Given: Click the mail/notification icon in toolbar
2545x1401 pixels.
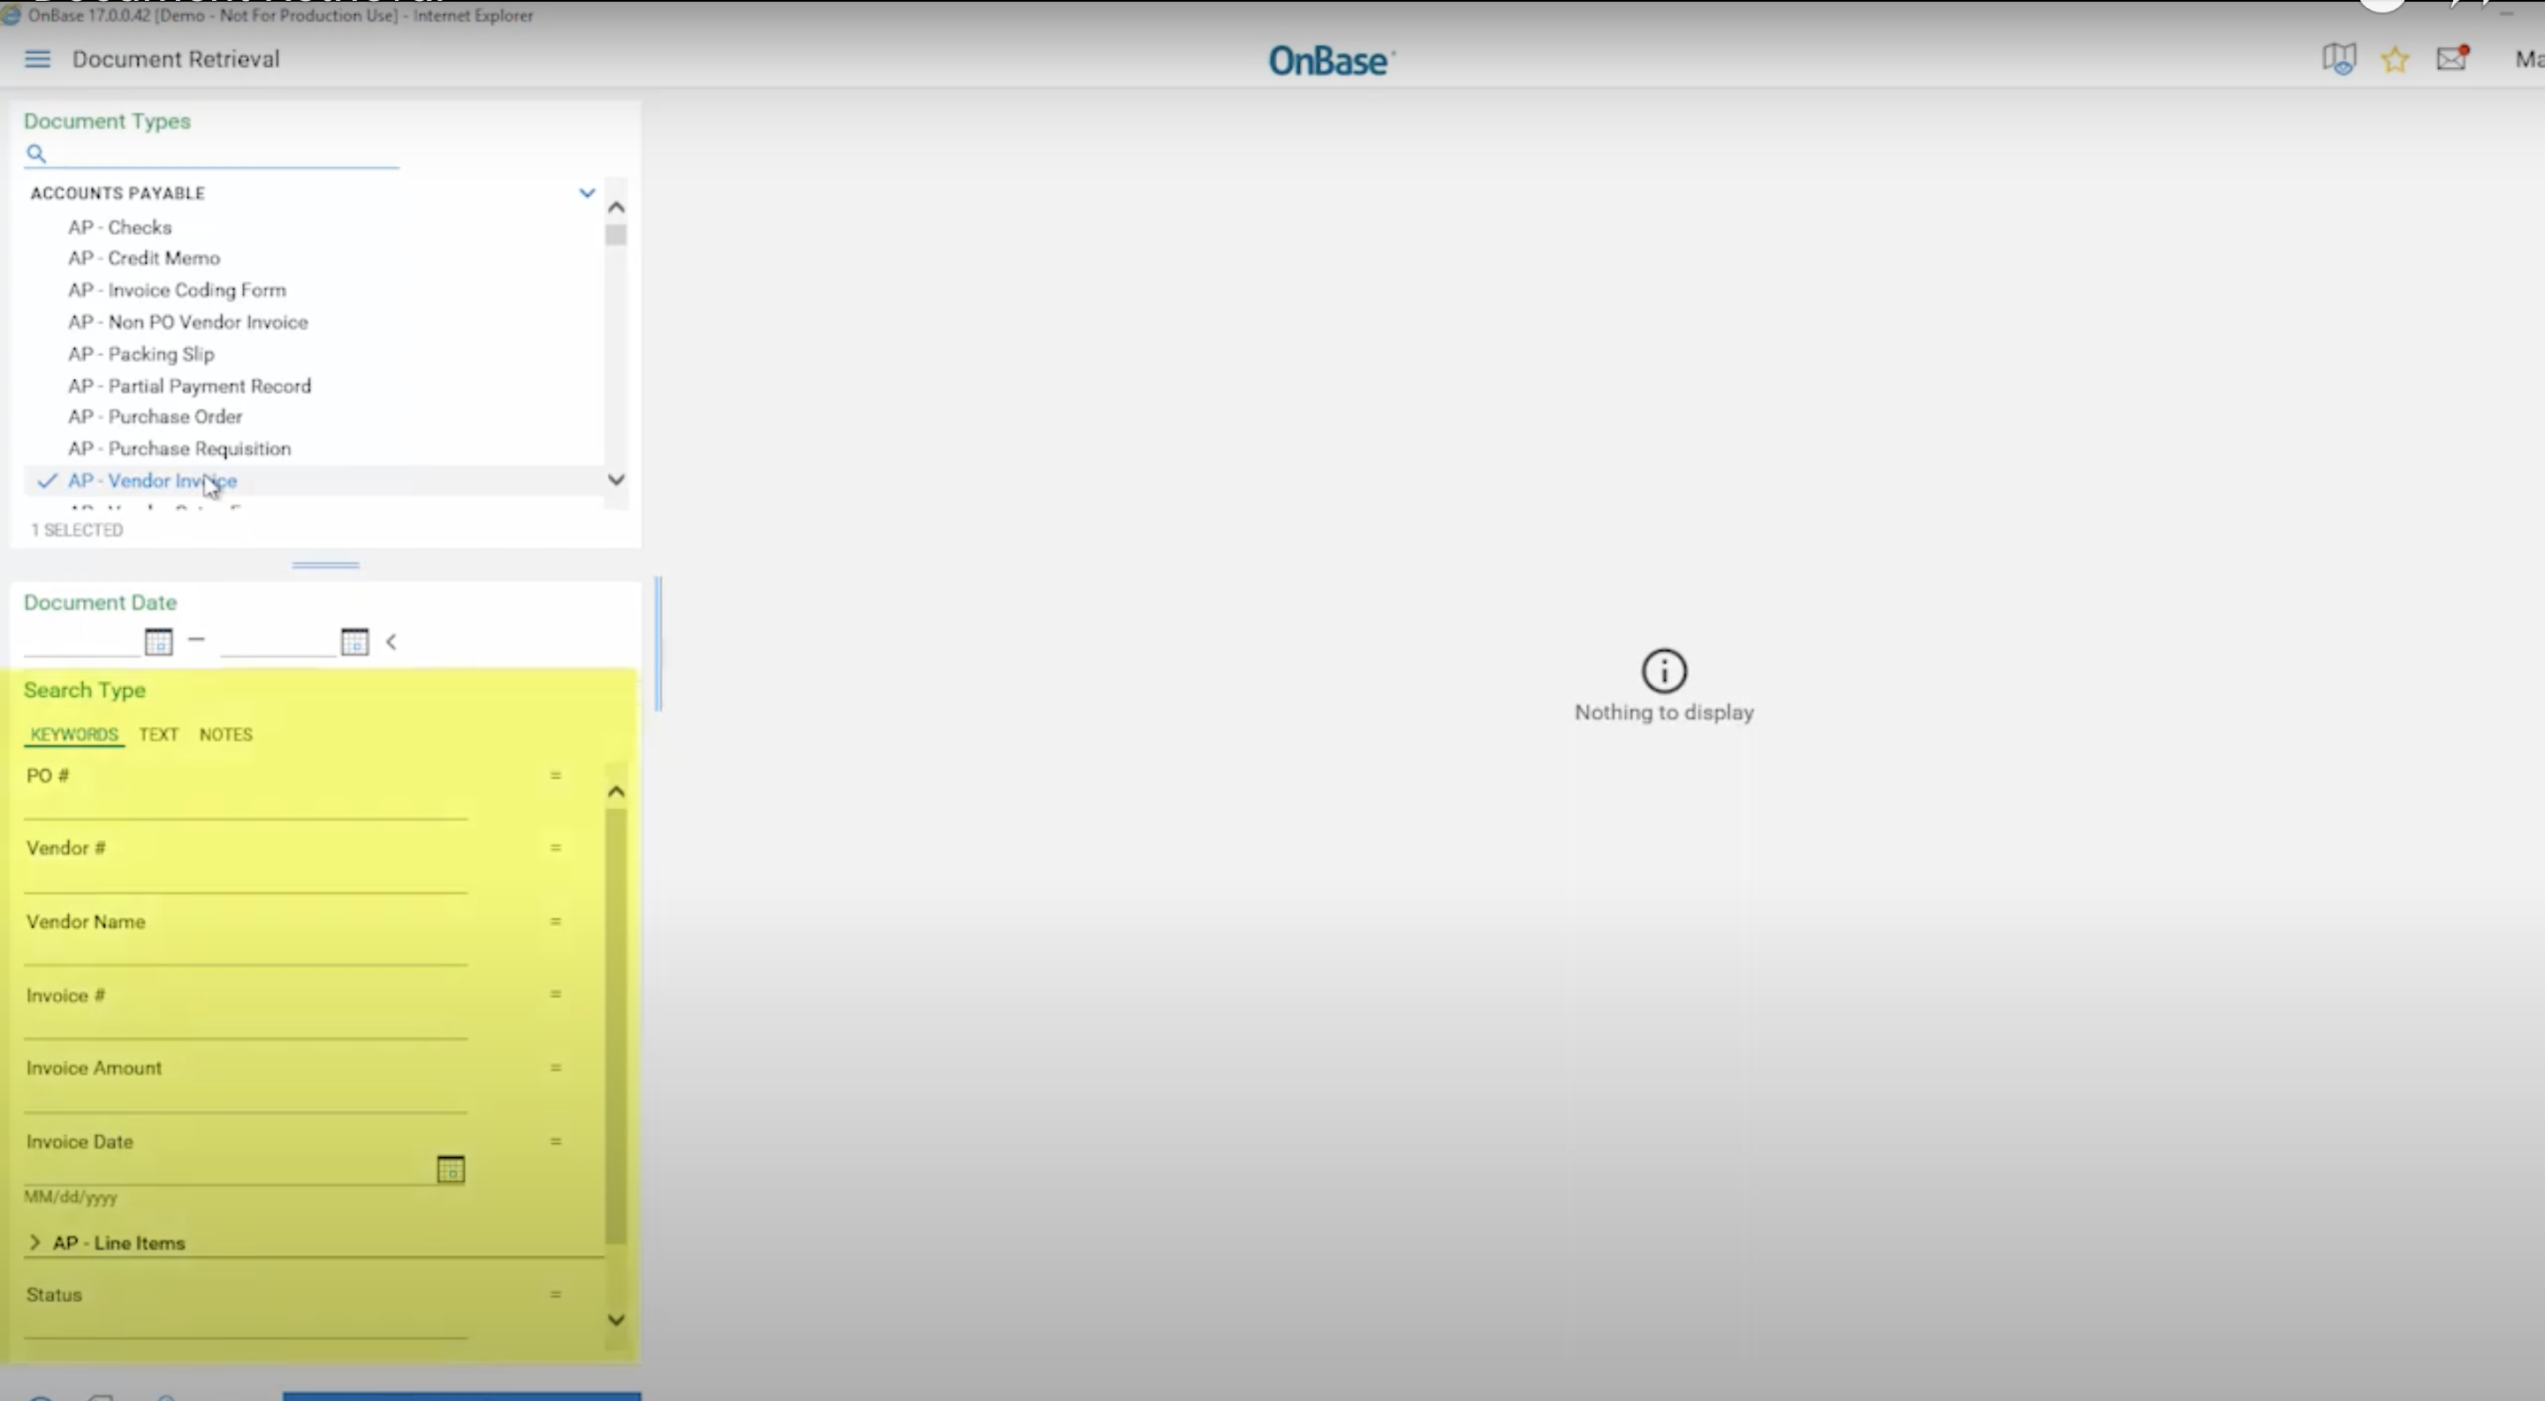Looking at the screenshot, I should pos(2450,58).
